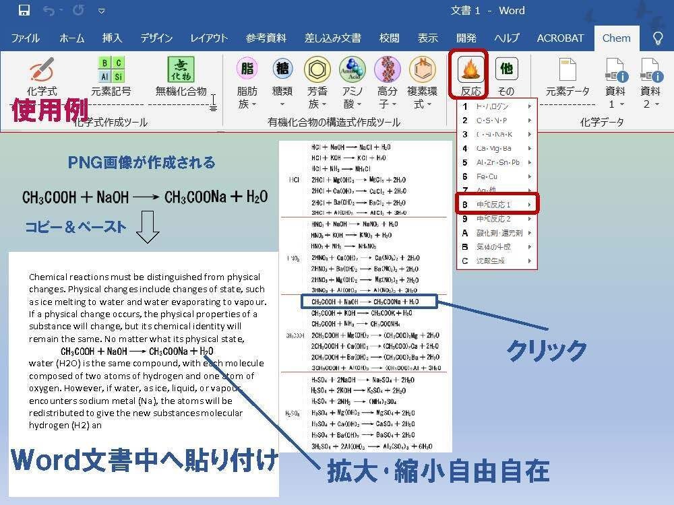This screenshot has width=674, height=505.
Task: Choose menu item B 気体の生成
Action: [497, 247]
